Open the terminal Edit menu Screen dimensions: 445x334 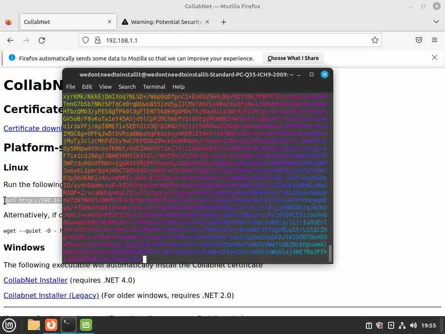[87, 87]
